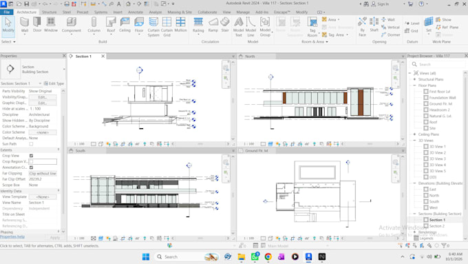
Task: Select the Window tool
Action: click(x=51, y=25)
